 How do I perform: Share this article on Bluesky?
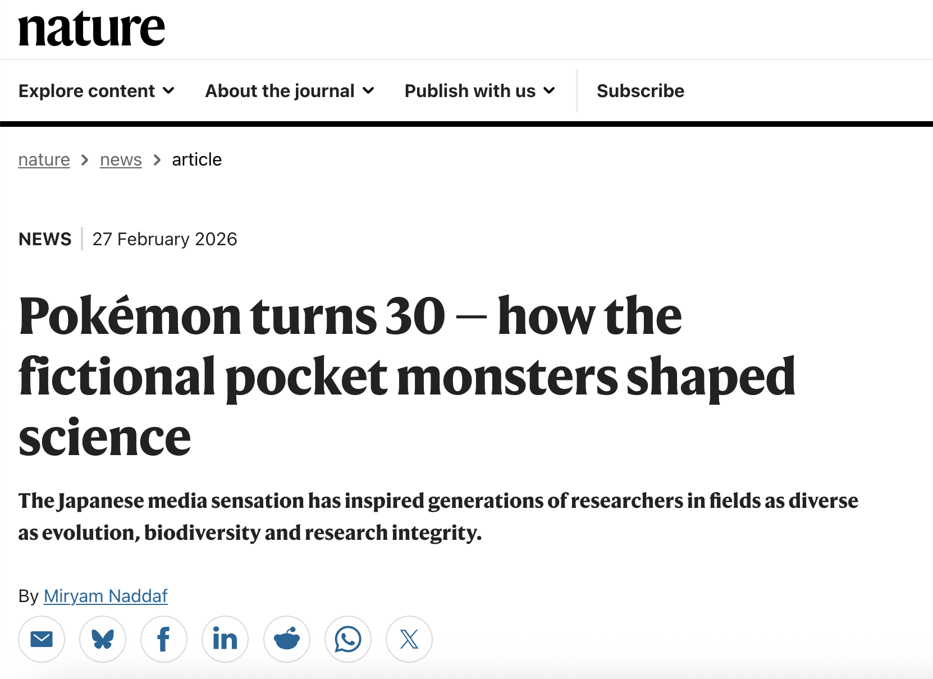(x=103, y=639)
